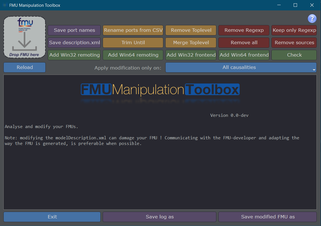Screen dimensions: 321x226
Task: Click Save description.xml button
Action: pyautogui.click(x=74, y=43)
